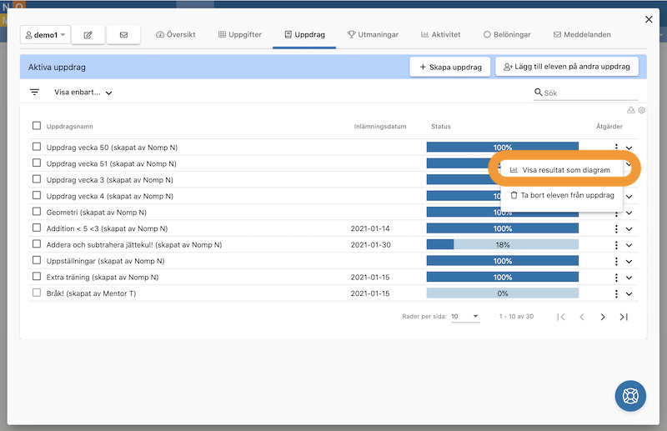Choose Ta bort eleven från uppdrag
Viewport: 667px width, 431px height.
(561, 195)
